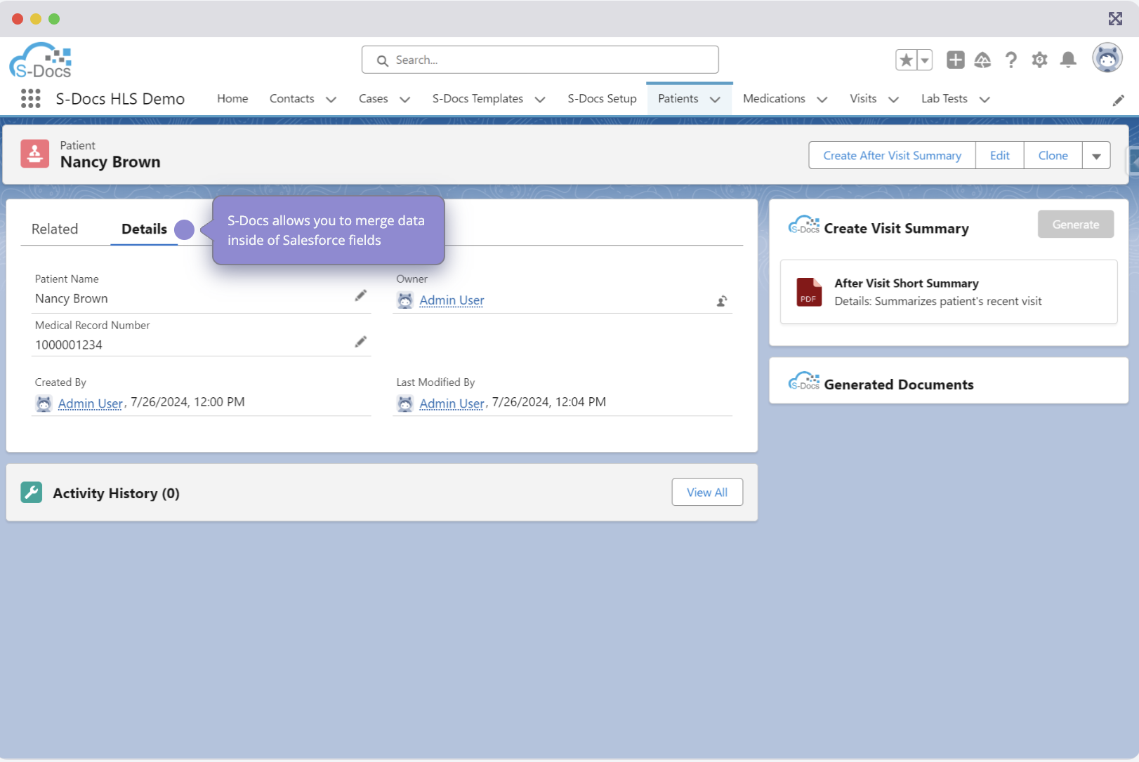Click into the global Search field

(540, 60)
